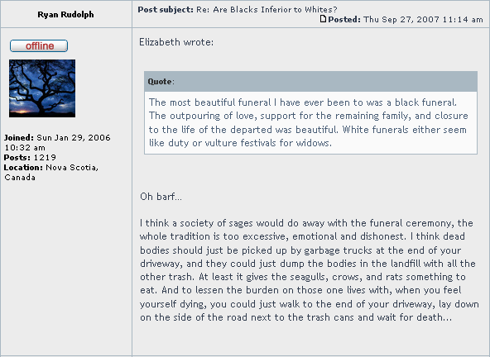Click the paragraph about society of sages
490x357 pixels.
[x=310, y=270]
